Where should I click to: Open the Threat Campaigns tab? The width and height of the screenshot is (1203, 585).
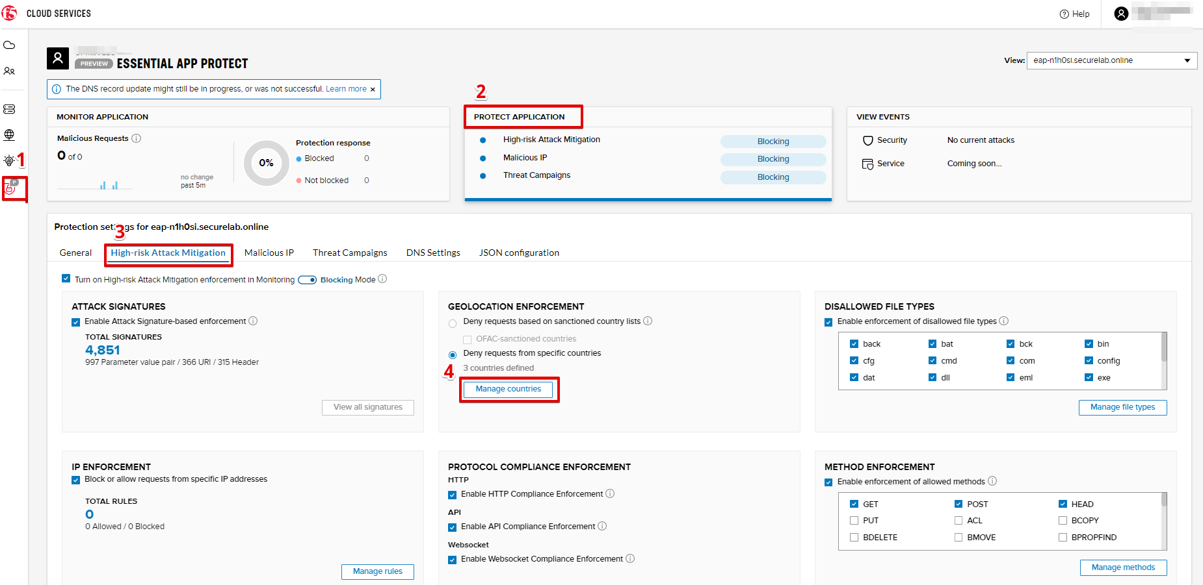pos(350,253)
